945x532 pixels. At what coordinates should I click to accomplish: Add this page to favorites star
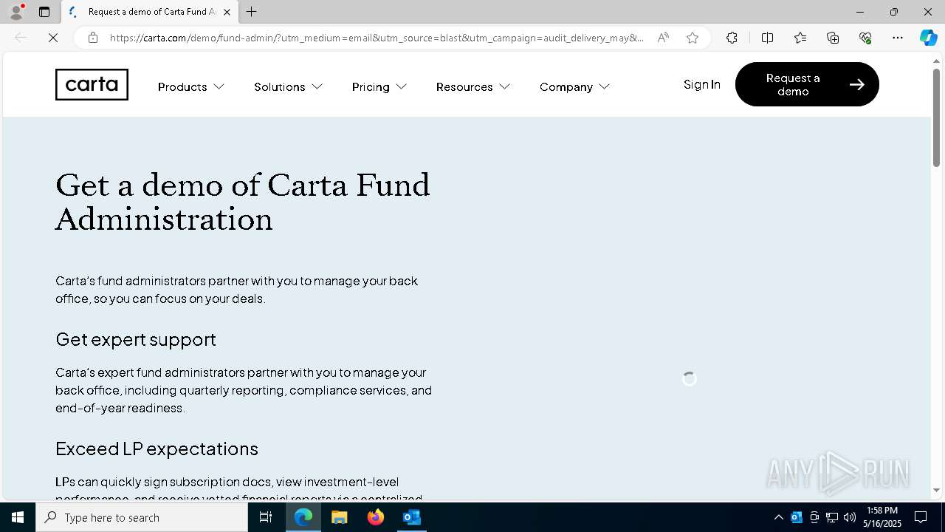pos(693,38)
